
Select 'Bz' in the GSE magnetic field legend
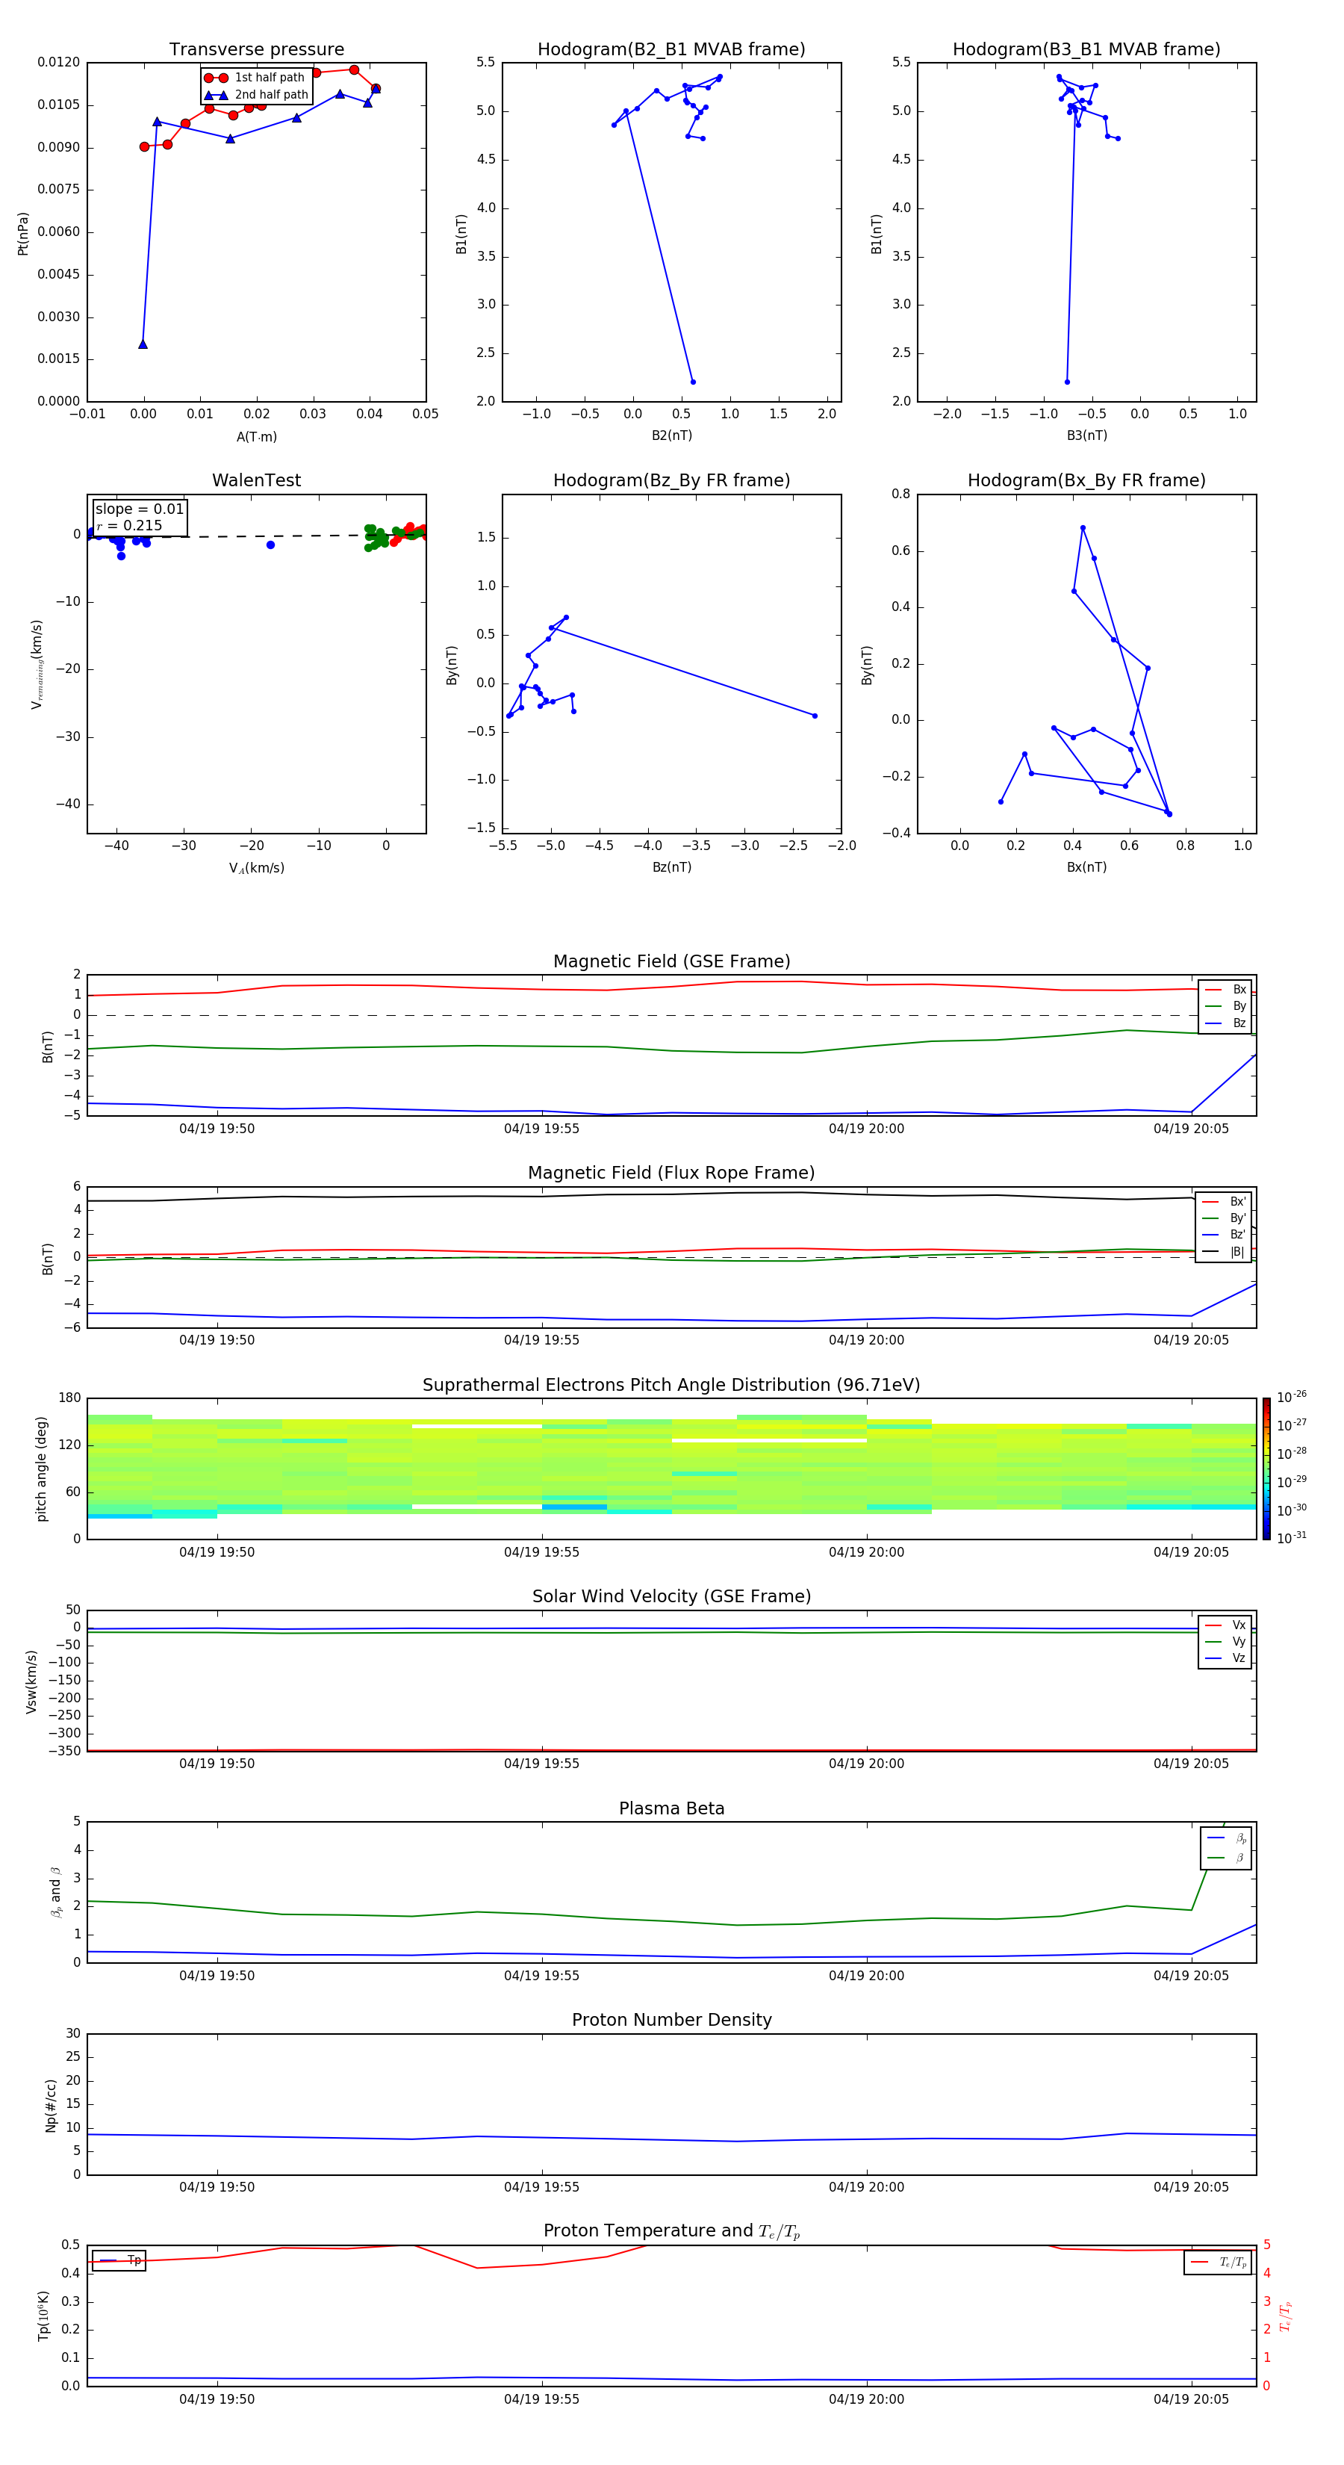click(1225, 1023)
